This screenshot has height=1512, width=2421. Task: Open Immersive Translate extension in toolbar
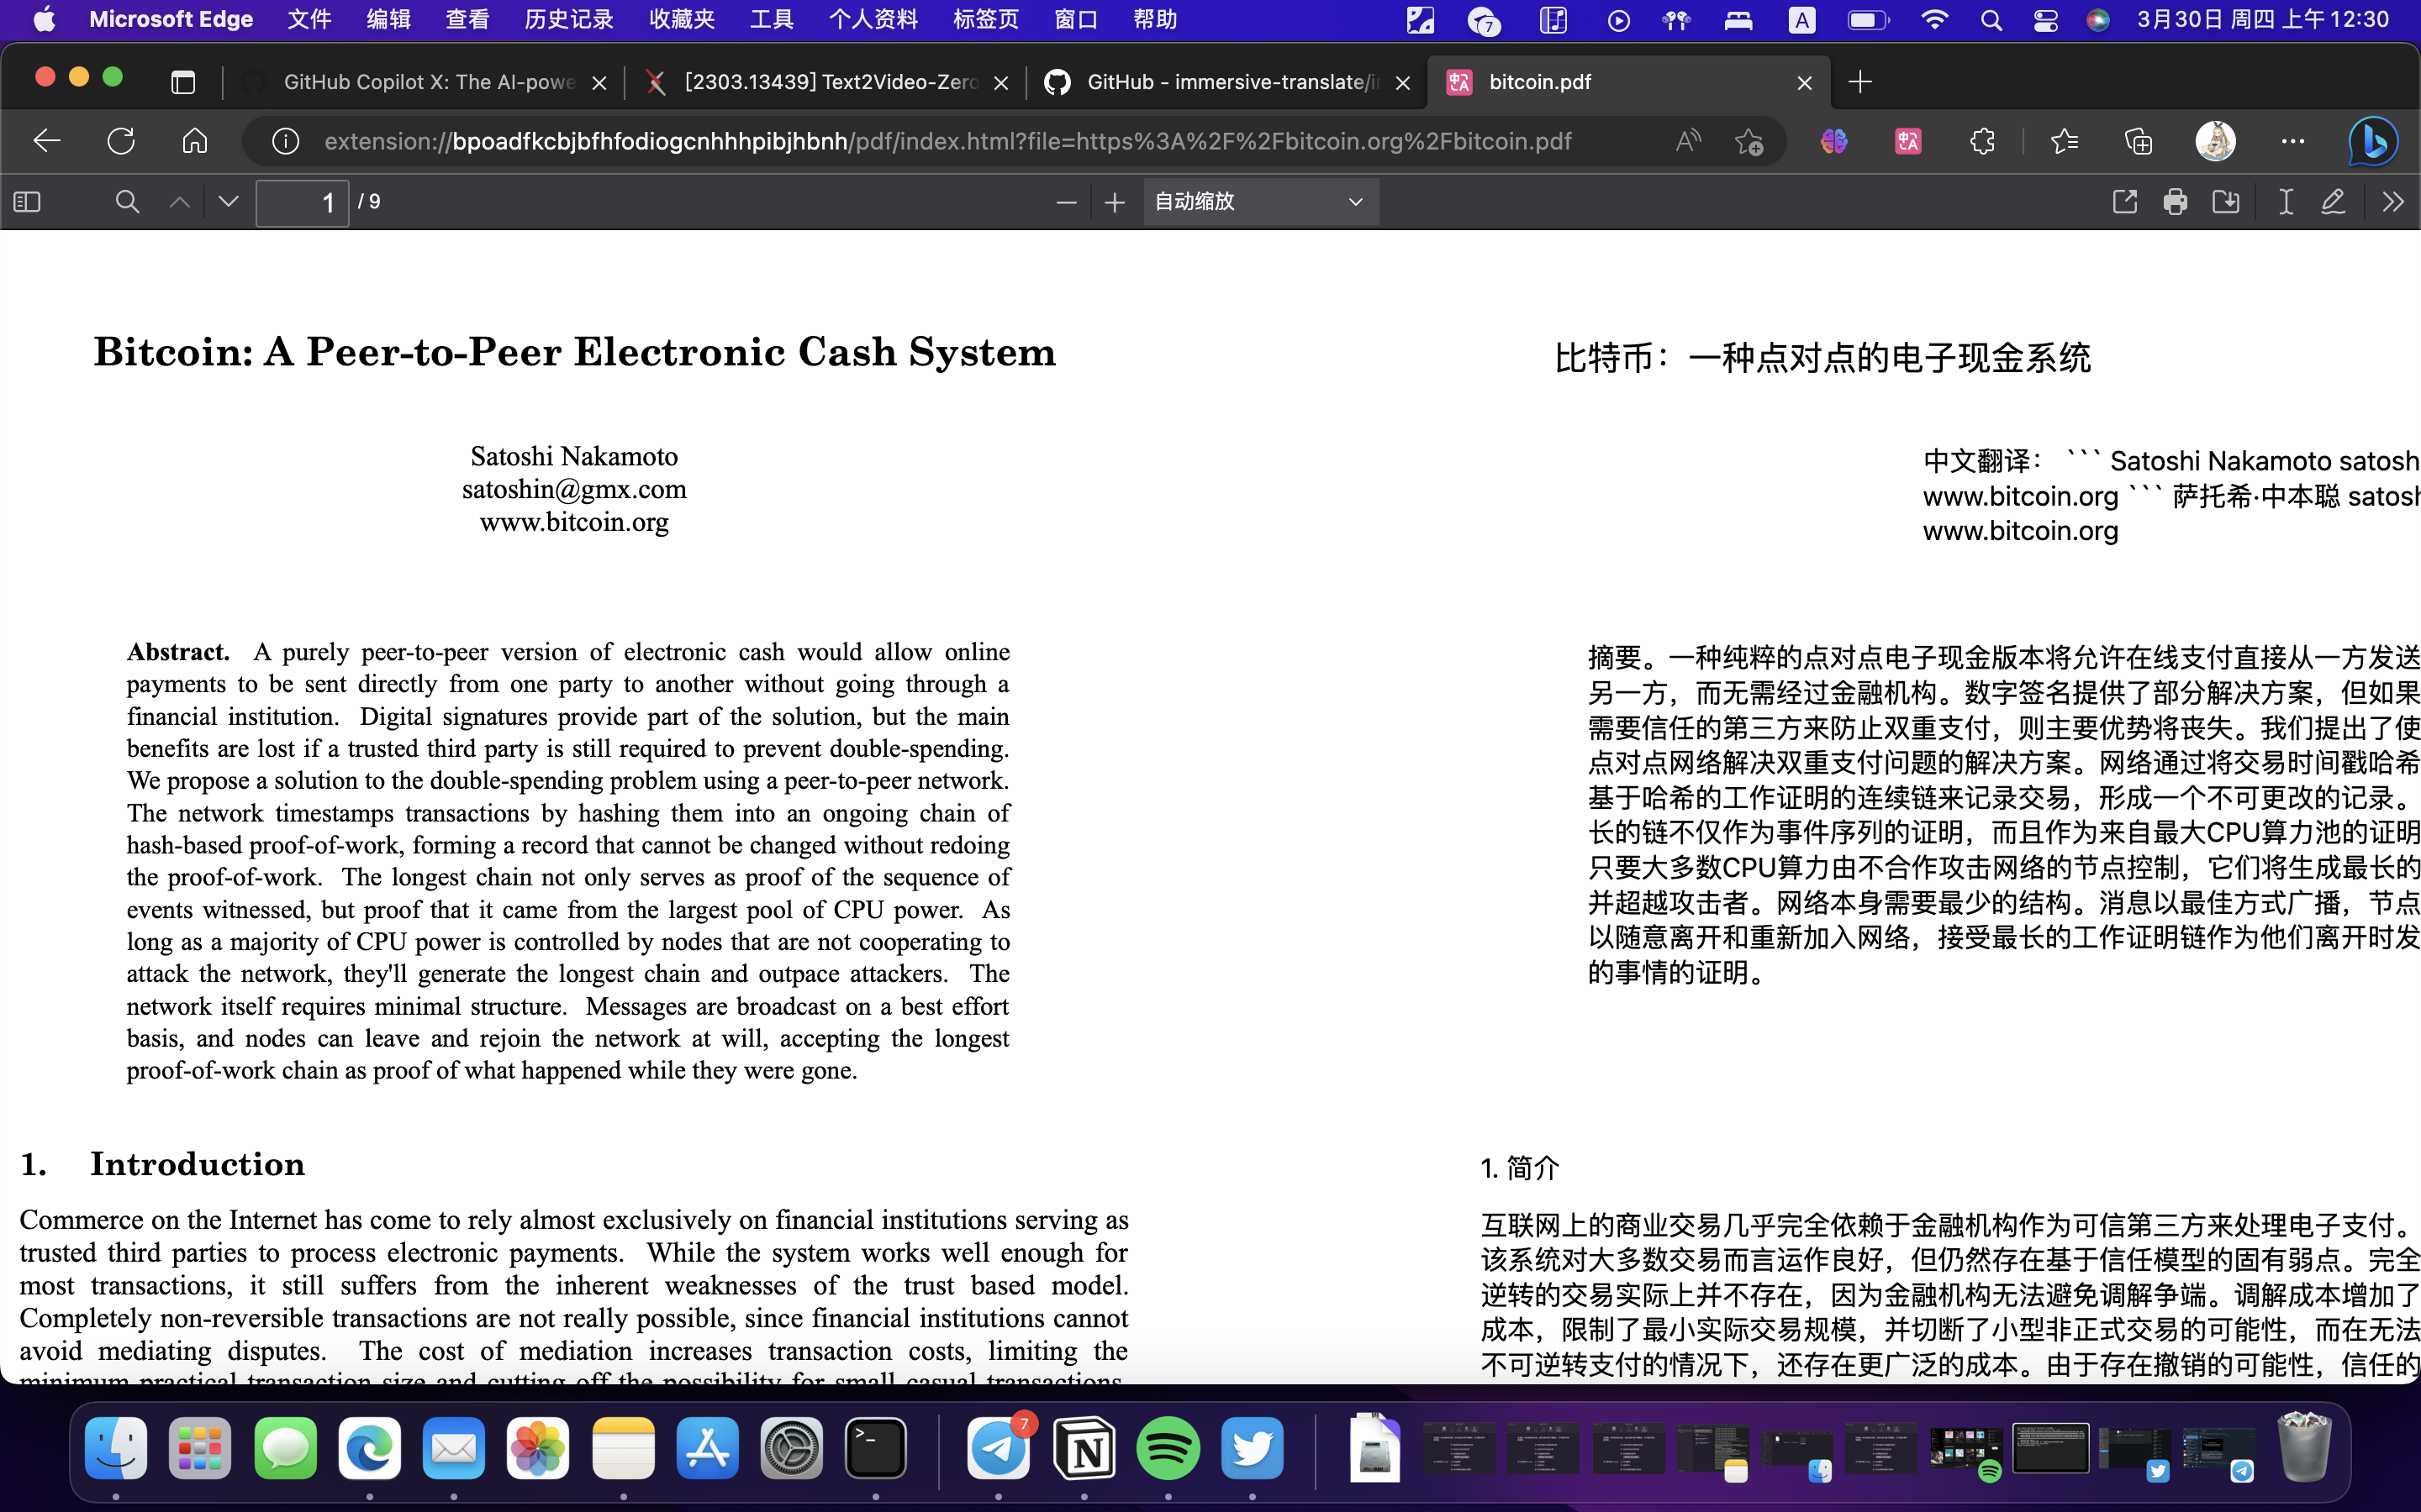point(1907,141)
